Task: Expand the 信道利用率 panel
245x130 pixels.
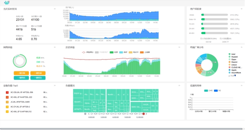Action: [x=241, y=85]
